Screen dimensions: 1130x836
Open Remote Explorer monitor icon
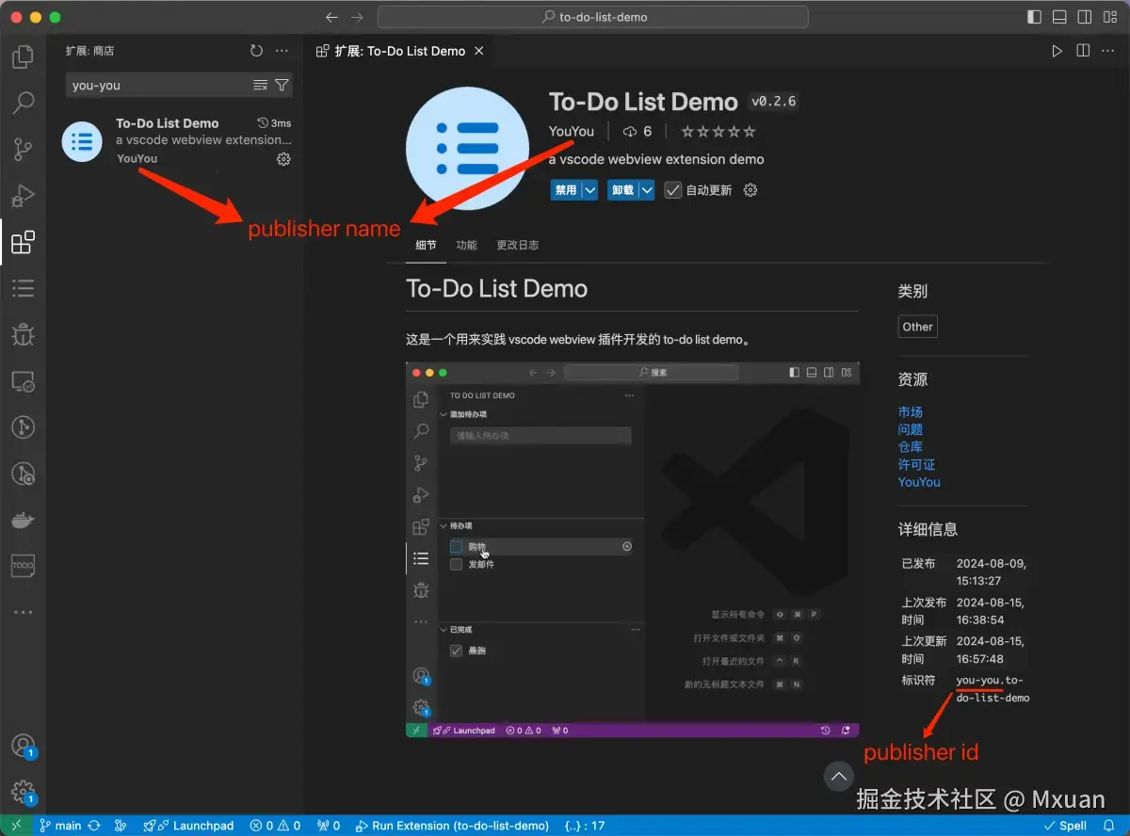pos(23,381)
